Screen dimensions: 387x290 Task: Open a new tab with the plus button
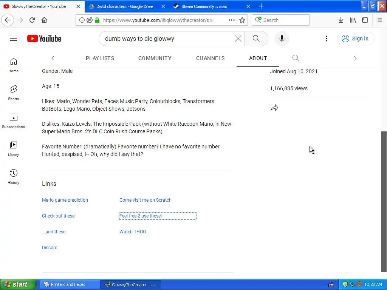point(261,6)
